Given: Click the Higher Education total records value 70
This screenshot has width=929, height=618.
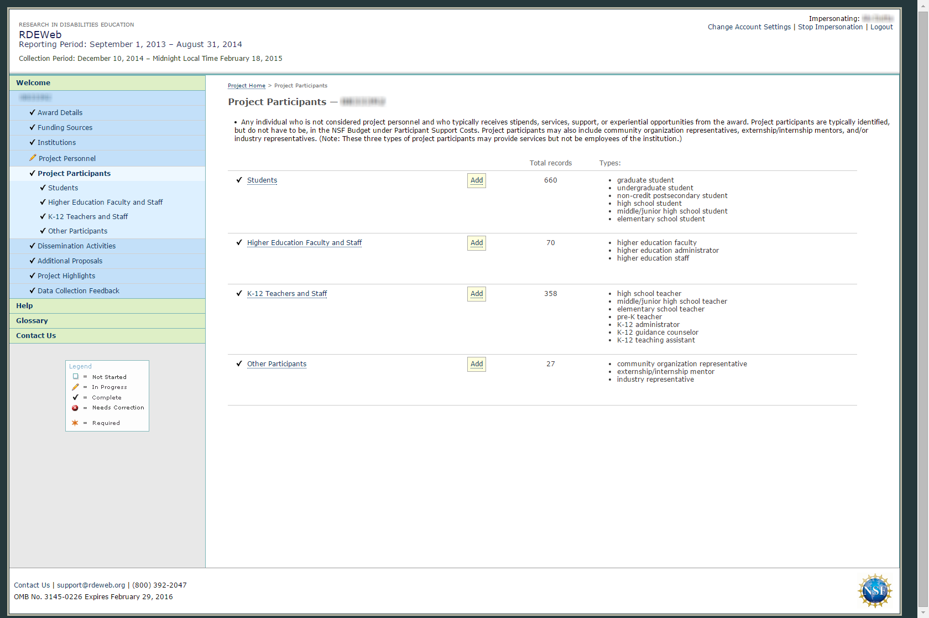Looking at the screenshot, I should 551,243.
